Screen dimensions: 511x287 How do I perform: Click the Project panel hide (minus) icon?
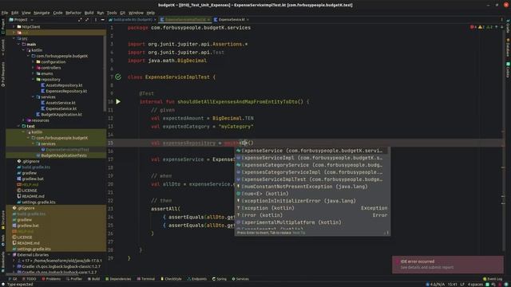[103, 19]
